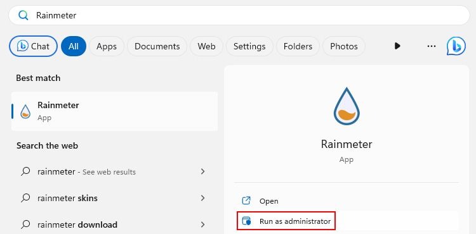This screenshot has height=234, width=476.
Task: Expand the rainmeter skins suggestion chevron
Action: tap(203, 198)
